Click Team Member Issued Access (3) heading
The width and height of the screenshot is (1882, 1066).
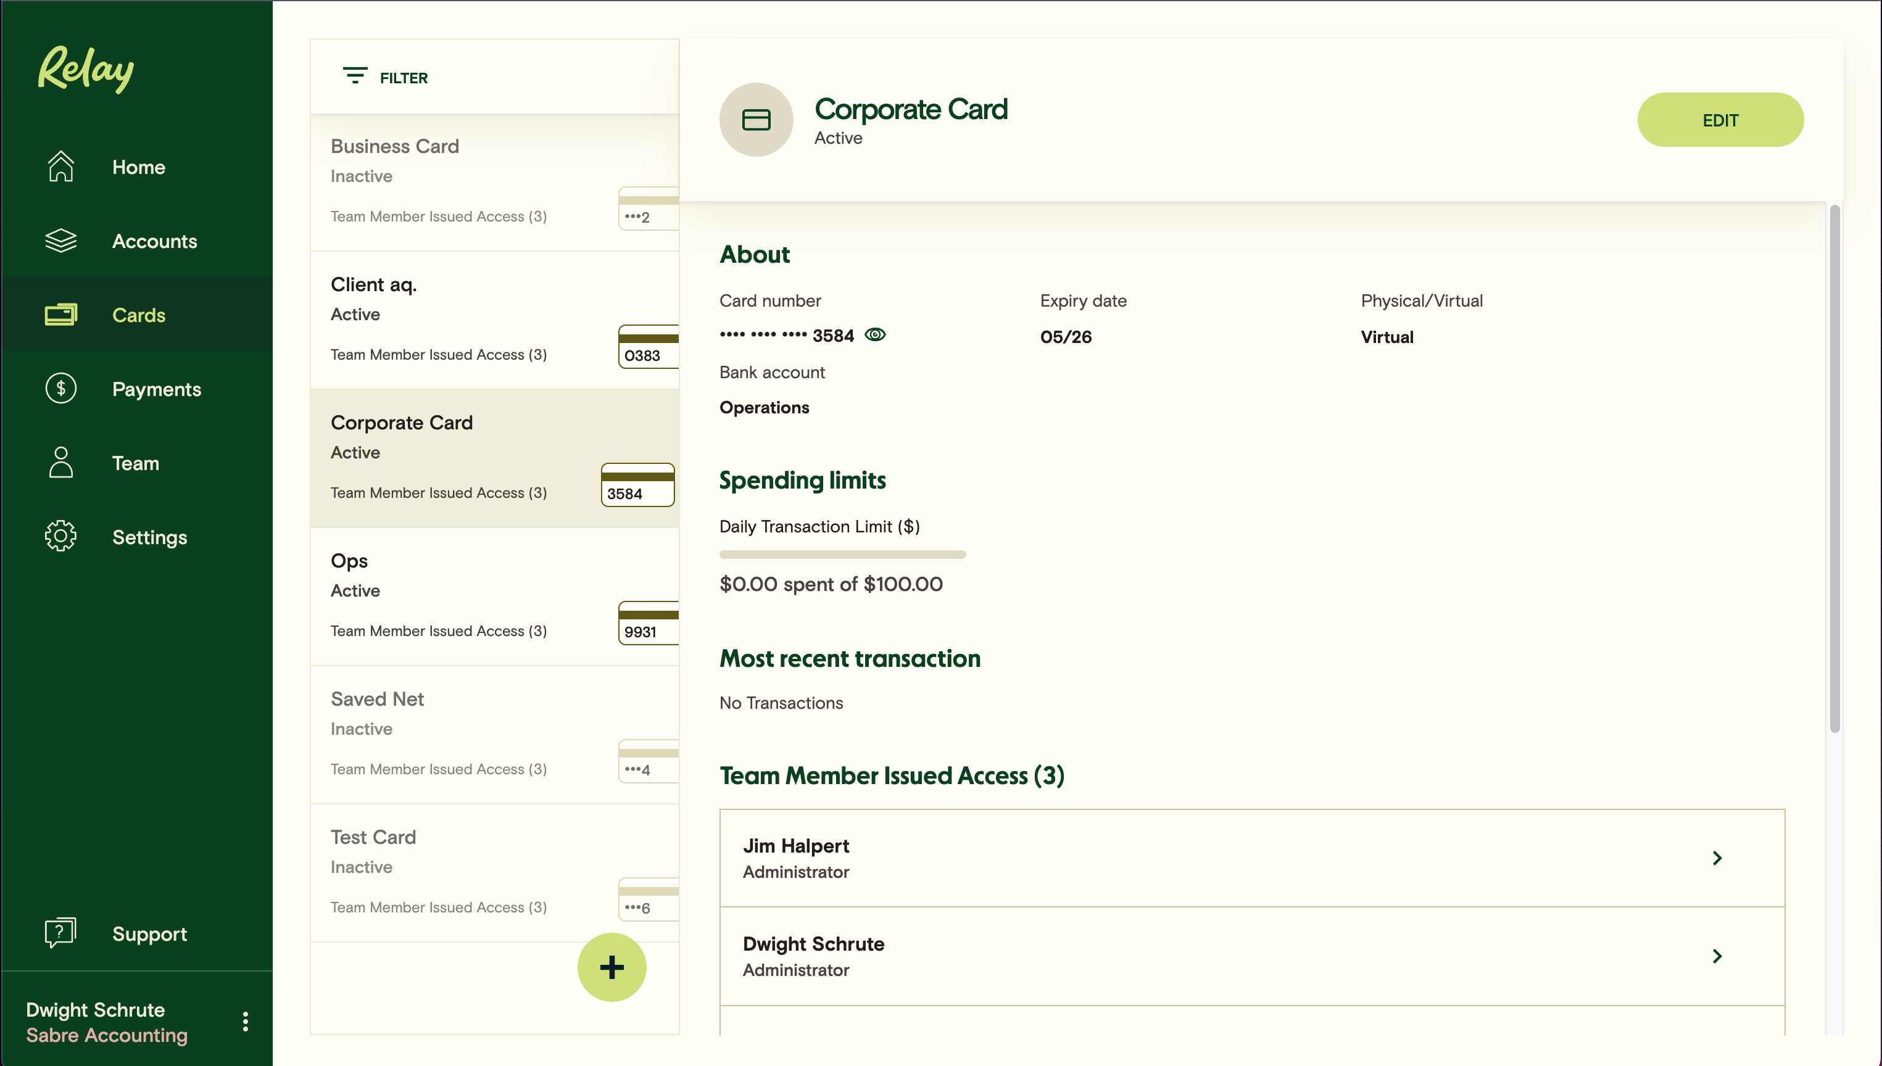(892, 775)
